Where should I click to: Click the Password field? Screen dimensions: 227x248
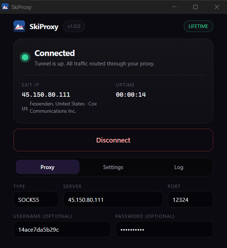point(164,229)
